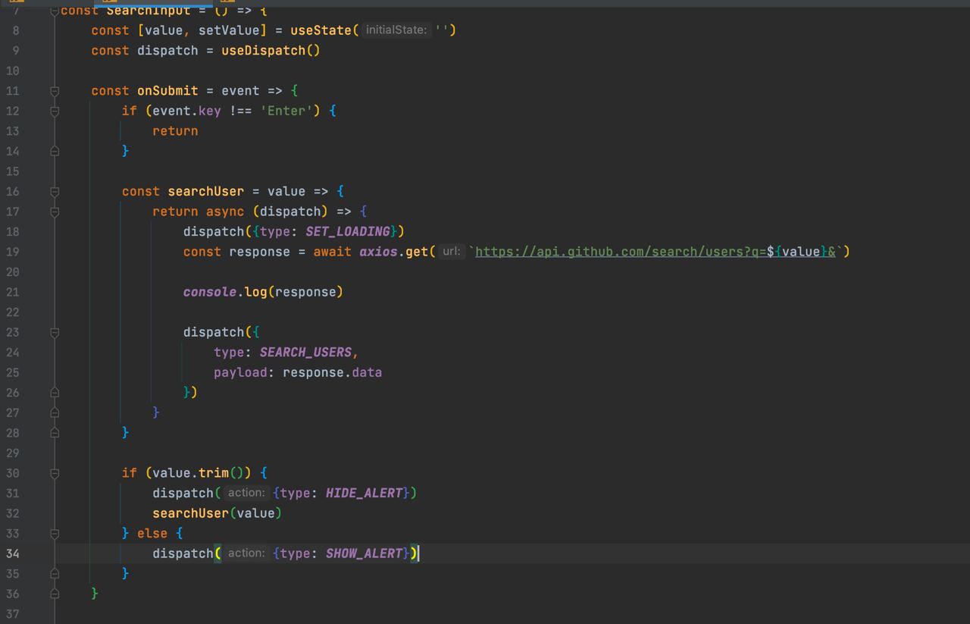Click the await keyword
Screen dimensions: 970x624
pyautogui.click(x=332, y=252)
